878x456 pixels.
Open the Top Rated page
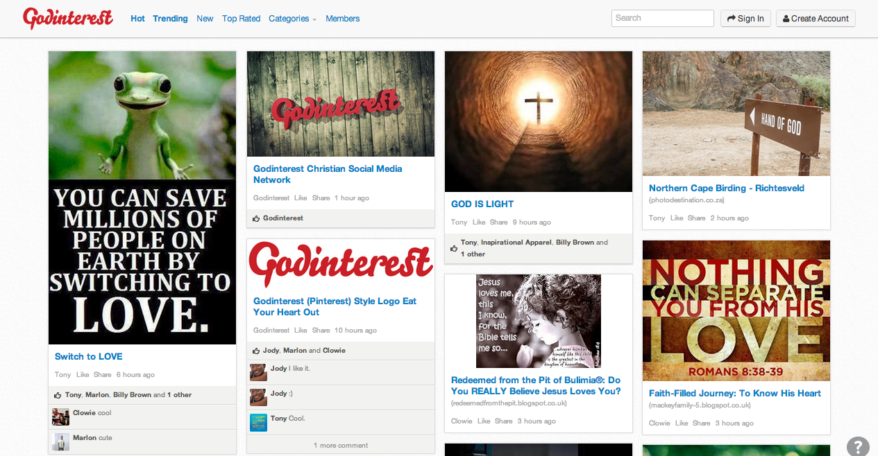tap(242, 19)
